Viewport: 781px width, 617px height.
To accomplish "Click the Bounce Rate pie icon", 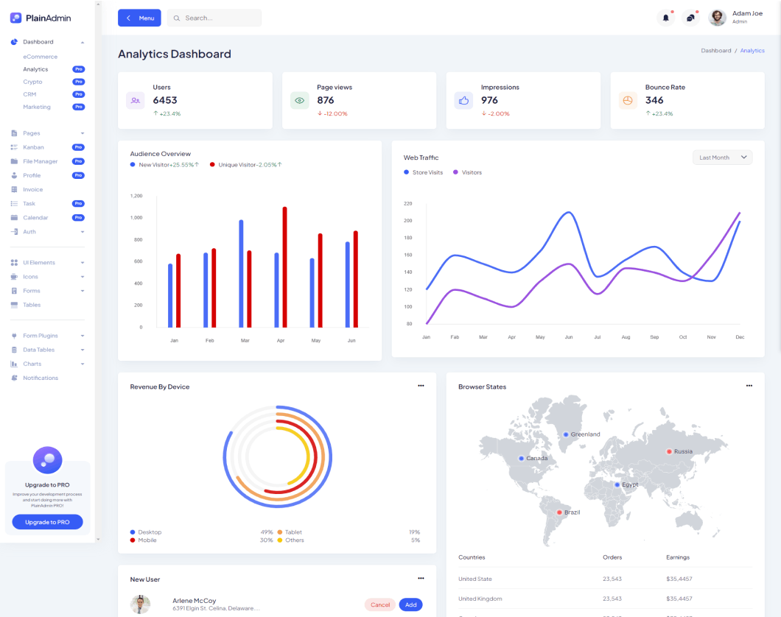I will pyautogui.click(x=628, y=100).
